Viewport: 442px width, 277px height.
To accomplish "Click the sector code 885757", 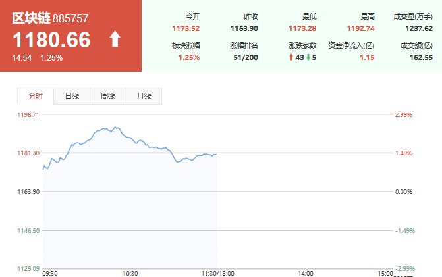I will click(x=70, y=18).
